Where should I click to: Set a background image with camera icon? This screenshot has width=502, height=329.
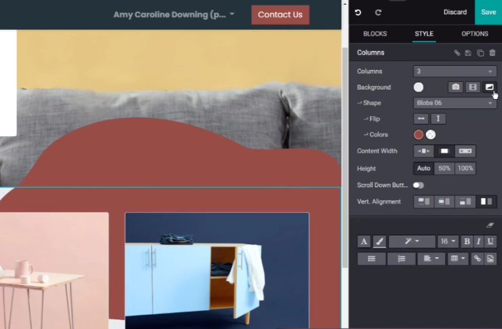pos(456,87)
